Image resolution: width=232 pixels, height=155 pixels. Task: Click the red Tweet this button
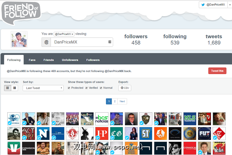pyautogui.click(x=217, y=71)
